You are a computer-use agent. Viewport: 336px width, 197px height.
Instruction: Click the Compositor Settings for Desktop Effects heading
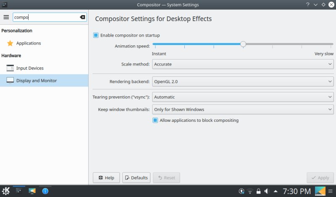click(x=153, y=18)
